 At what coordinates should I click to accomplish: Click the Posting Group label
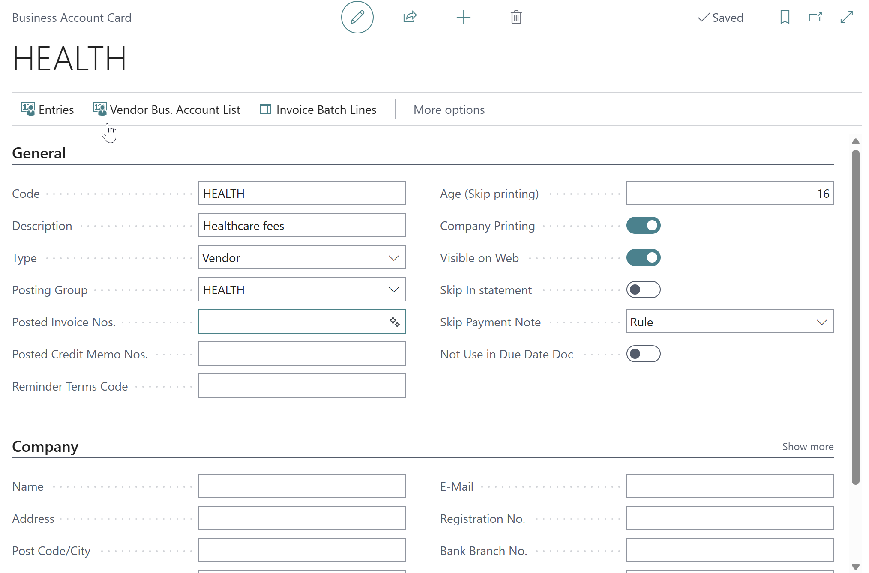click(x=50, y=290)
